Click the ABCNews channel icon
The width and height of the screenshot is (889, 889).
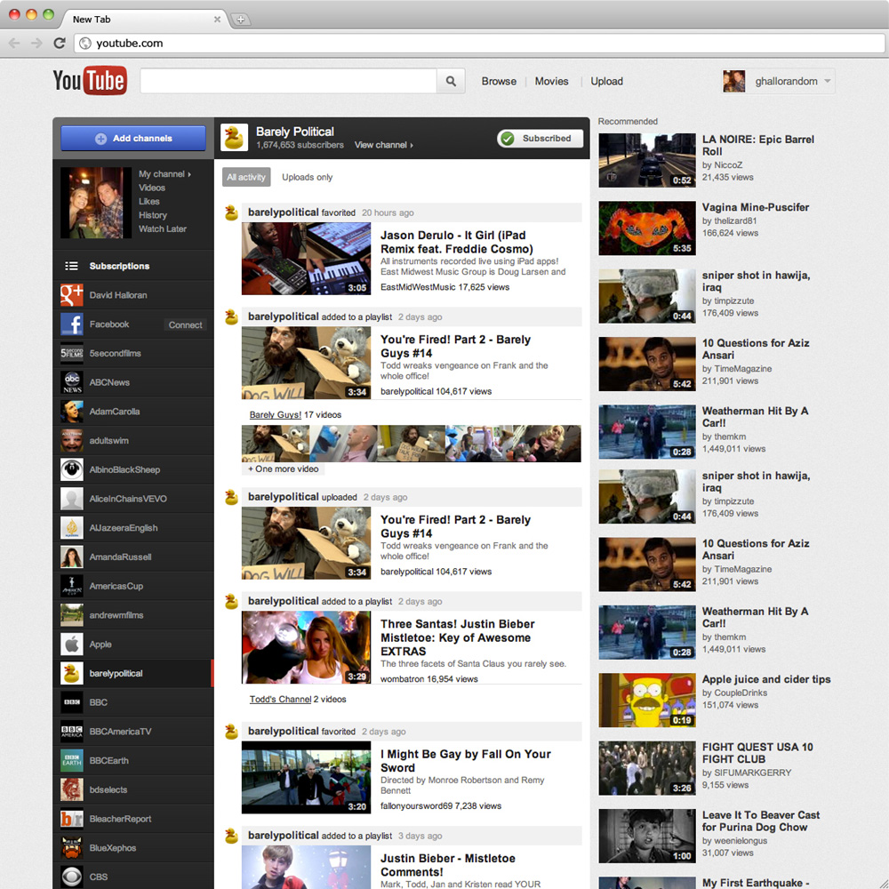point(72,382)
